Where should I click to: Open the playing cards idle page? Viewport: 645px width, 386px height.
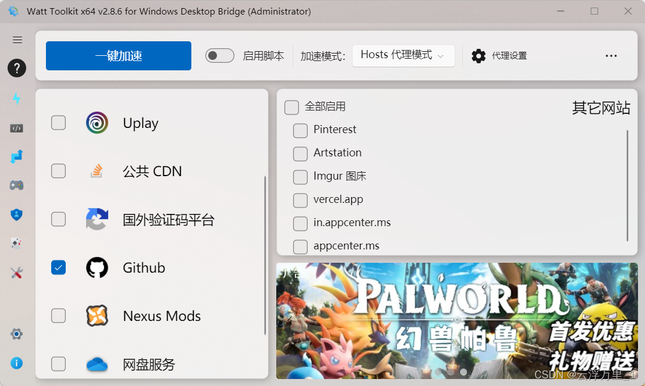click(16, 244)
